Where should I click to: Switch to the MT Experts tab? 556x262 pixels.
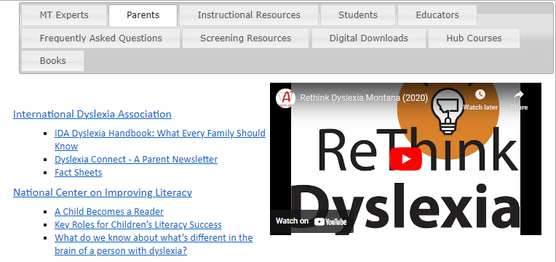pyautogui.click(x=64, y=15)
